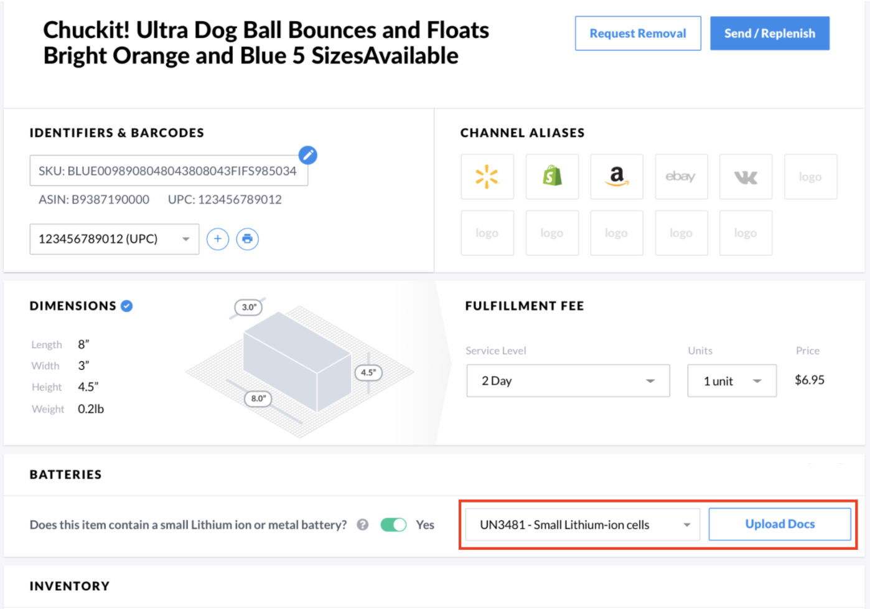Click the 4.5" height label on box diagram
The image size is (870, 609).
click(368, 372)
